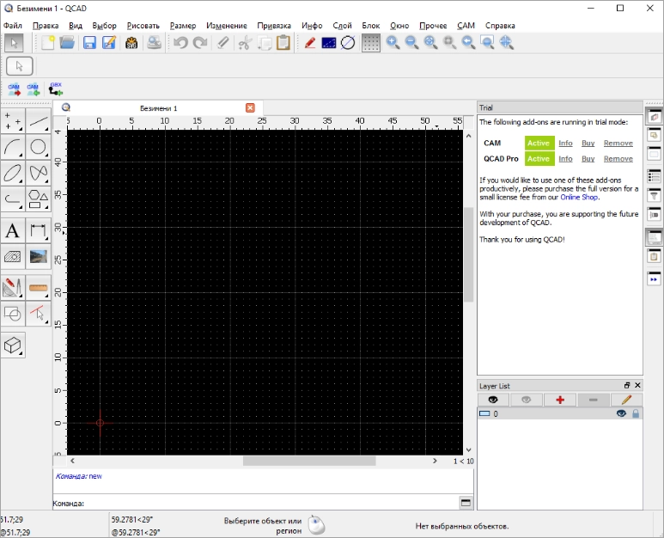Click Remove link for CAM add-on

coord(618,144)
